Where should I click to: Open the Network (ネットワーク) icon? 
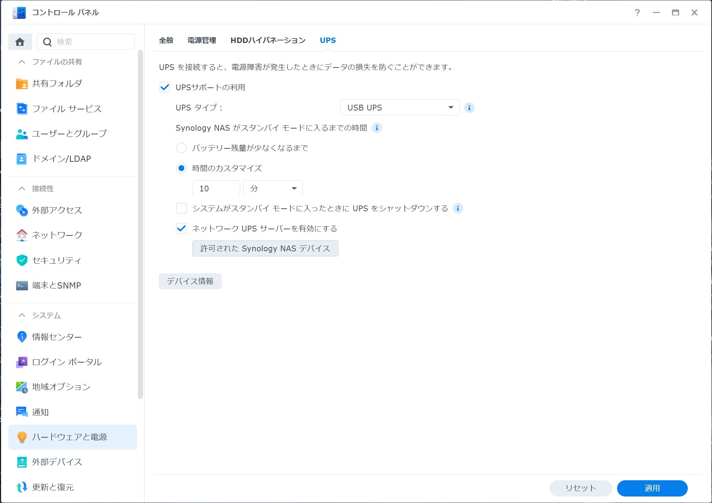click(x=22, y=235)
